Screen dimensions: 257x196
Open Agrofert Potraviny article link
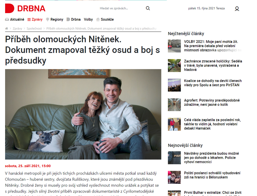pos(212,103)
